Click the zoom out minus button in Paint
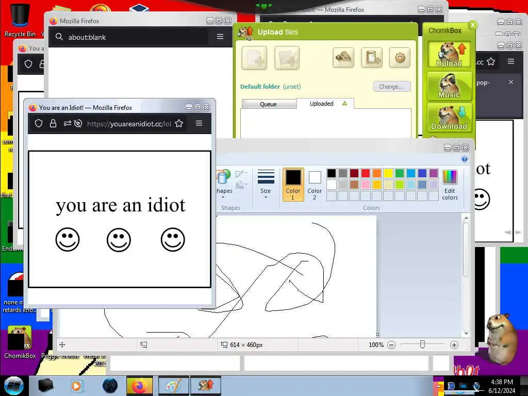This screenshot has height=396, width=528. tap(391, 345)
